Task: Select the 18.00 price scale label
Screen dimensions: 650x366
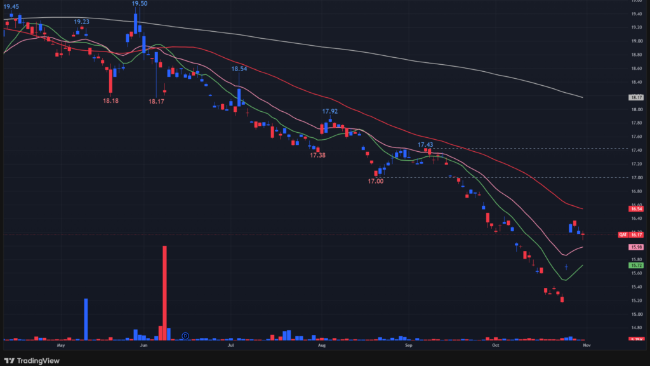Action: click(x=637, y=109)
